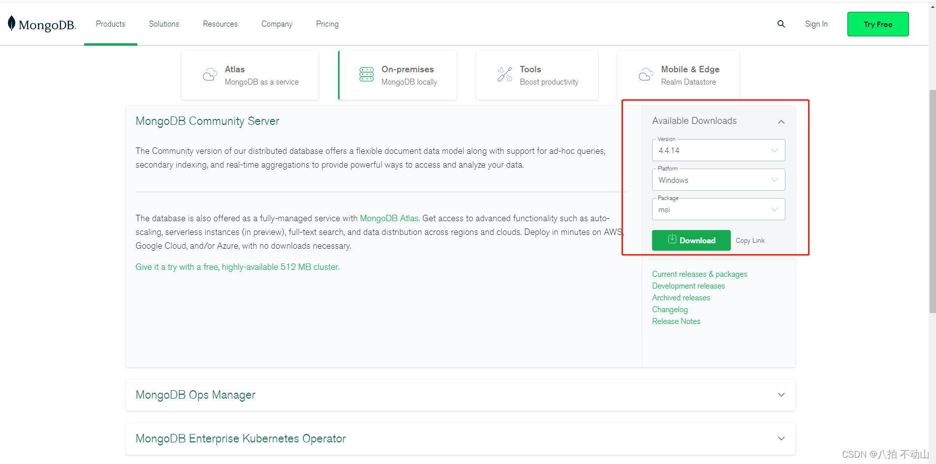Click the green Download button
The width and height of the screenshot is (936, 464).
(x=691, y=240)
